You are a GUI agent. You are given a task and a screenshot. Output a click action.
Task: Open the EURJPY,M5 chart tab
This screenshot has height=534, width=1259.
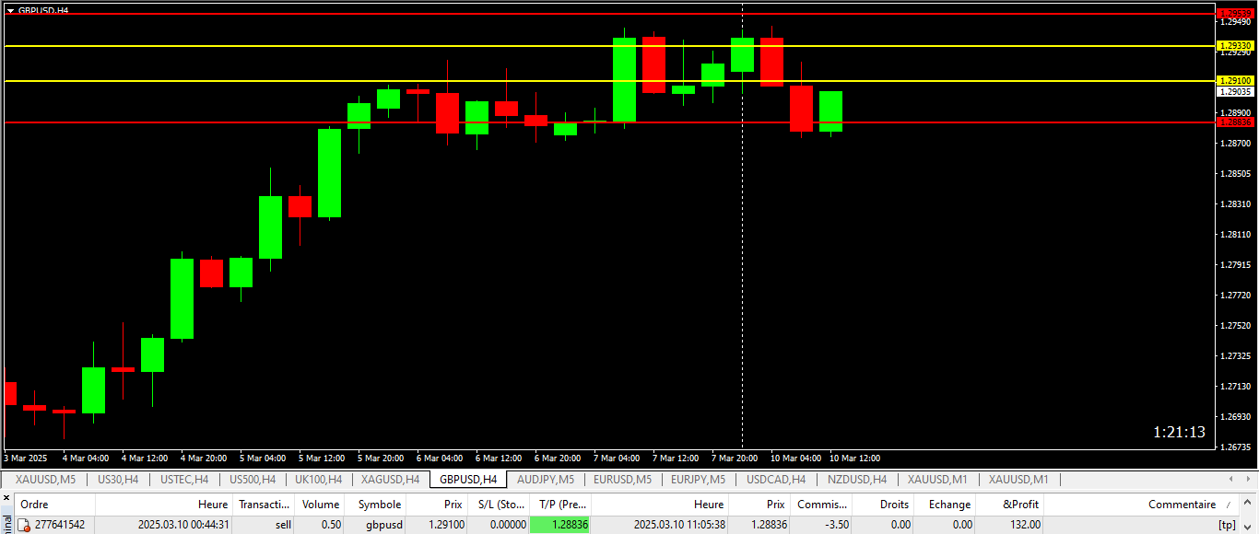coord(699,480)
